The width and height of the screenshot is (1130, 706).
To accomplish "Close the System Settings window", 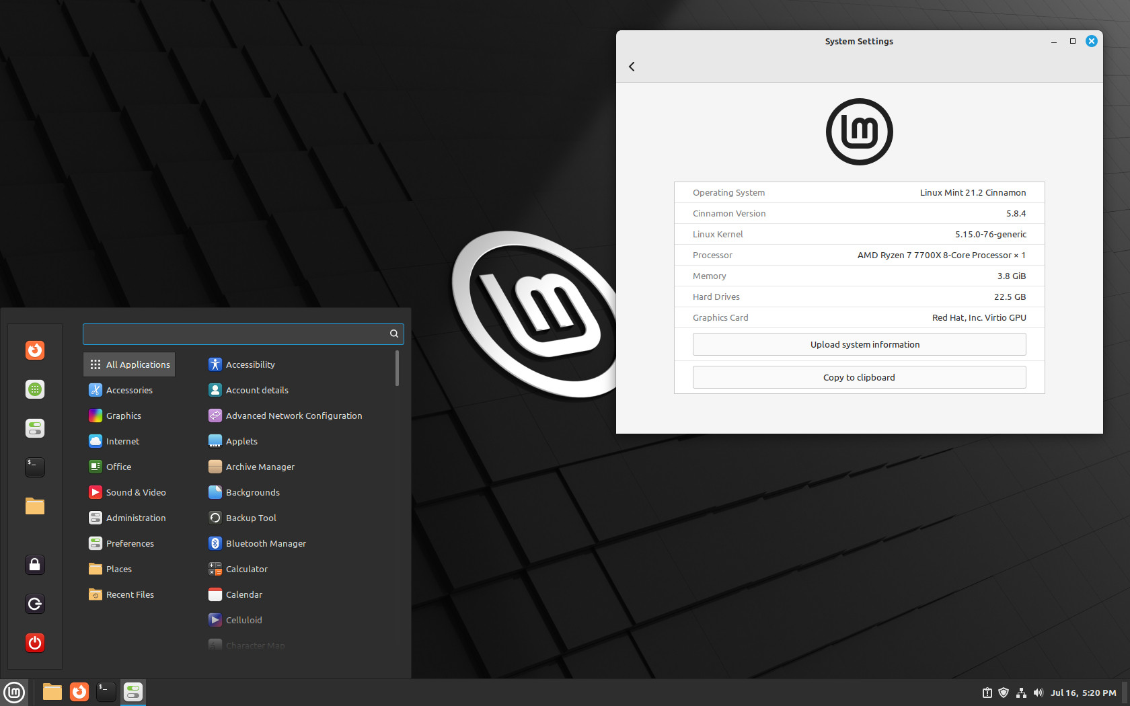I will (x=1092, y=41).
